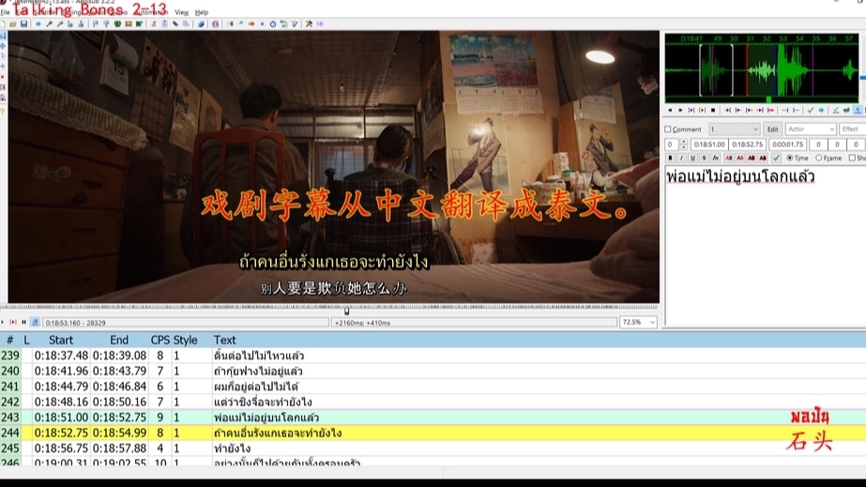Toggle audio auto-scroll option
Viewport: 866px width, 487px height.
pos(858,110)
